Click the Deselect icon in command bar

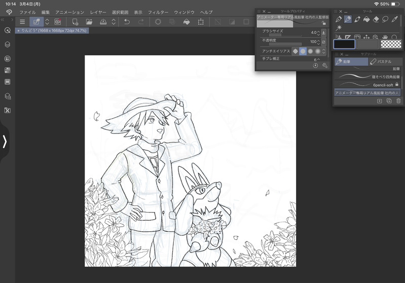click(218, 22)
